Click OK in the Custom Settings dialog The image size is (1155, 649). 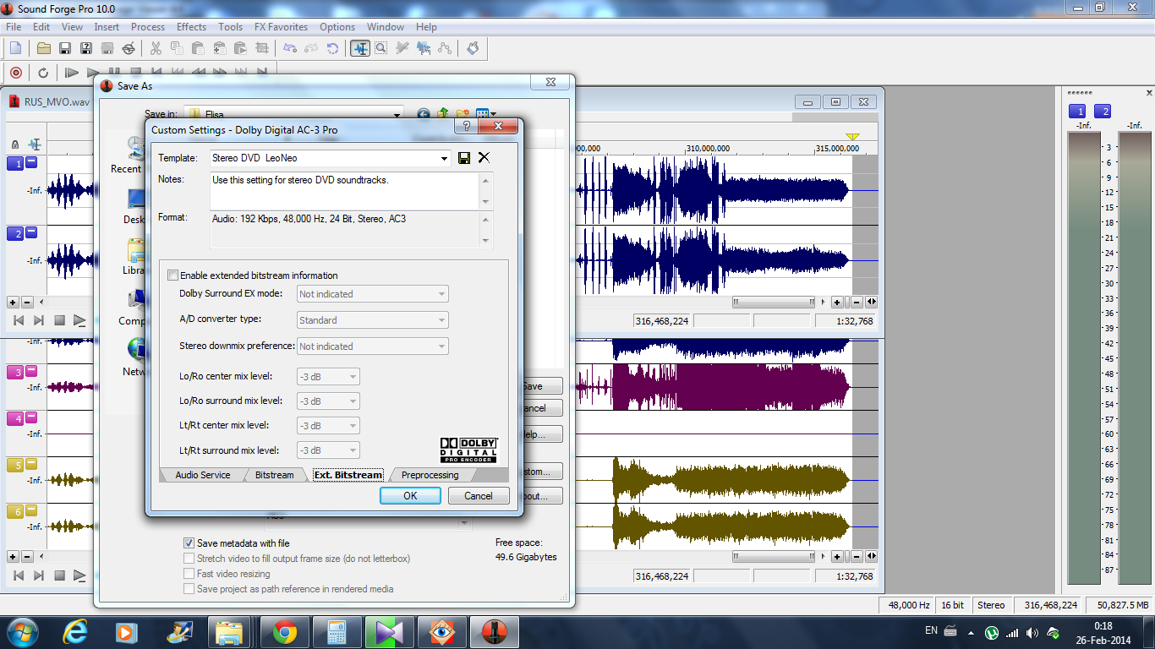410,496
